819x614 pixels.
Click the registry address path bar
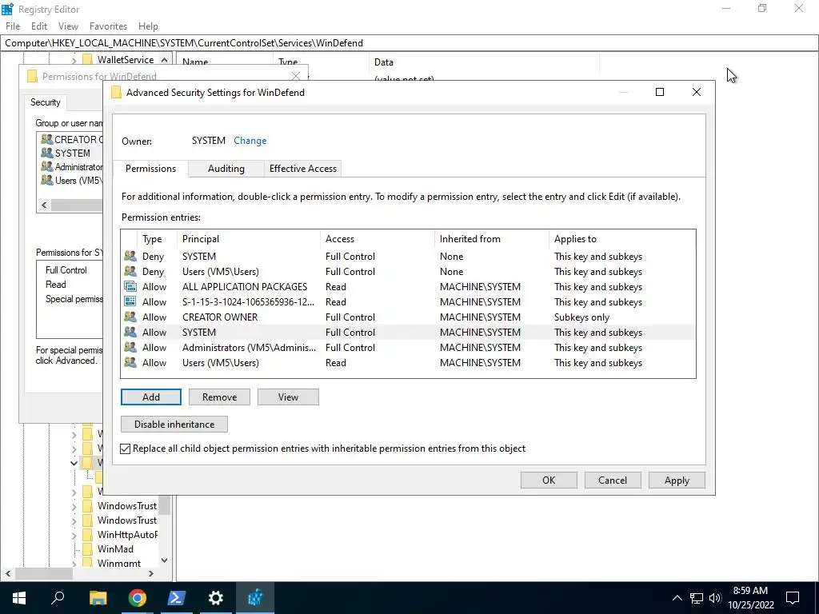click(409, 43)
